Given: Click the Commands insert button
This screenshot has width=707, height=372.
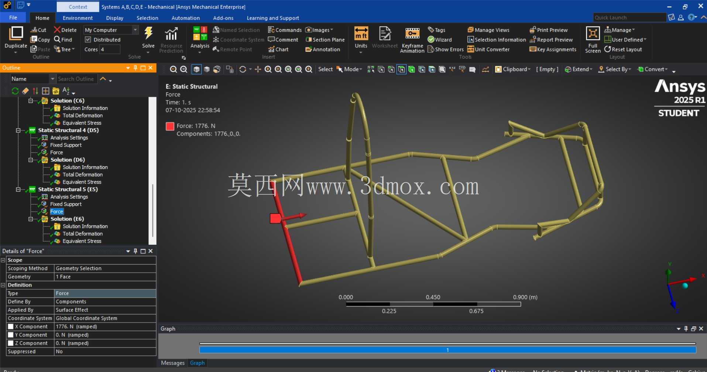Looking at the screenshot, I should [285, 30].
